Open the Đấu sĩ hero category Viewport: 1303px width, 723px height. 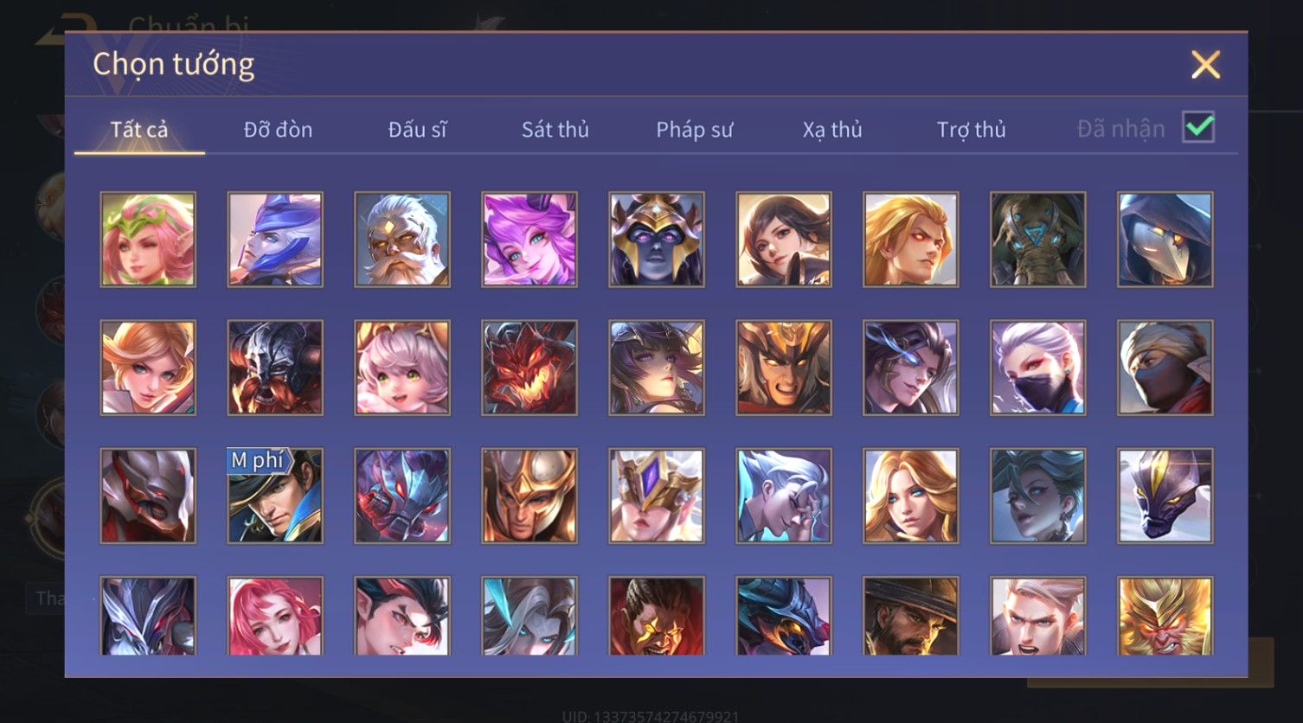point(417,130)
